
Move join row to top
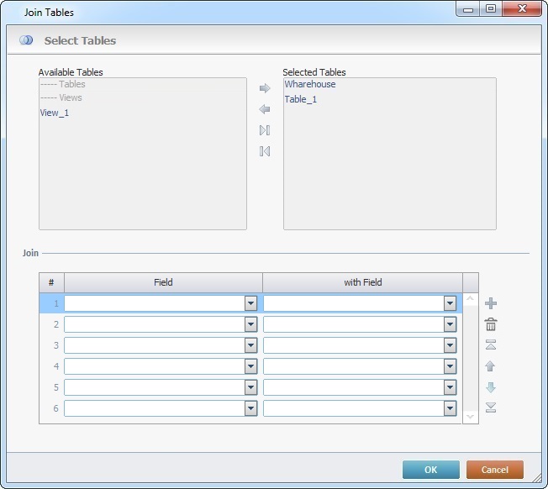[x=491, y=345]
